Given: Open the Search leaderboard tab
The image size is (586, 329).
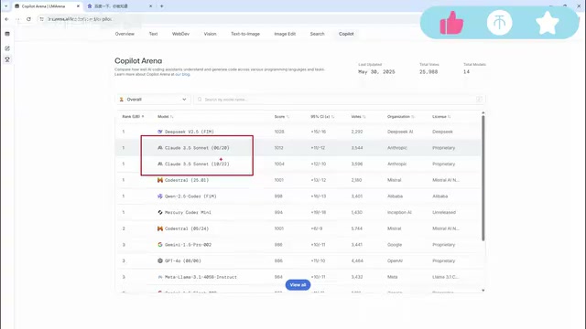Looking at the screenshot, I should (x=318, y=34).
